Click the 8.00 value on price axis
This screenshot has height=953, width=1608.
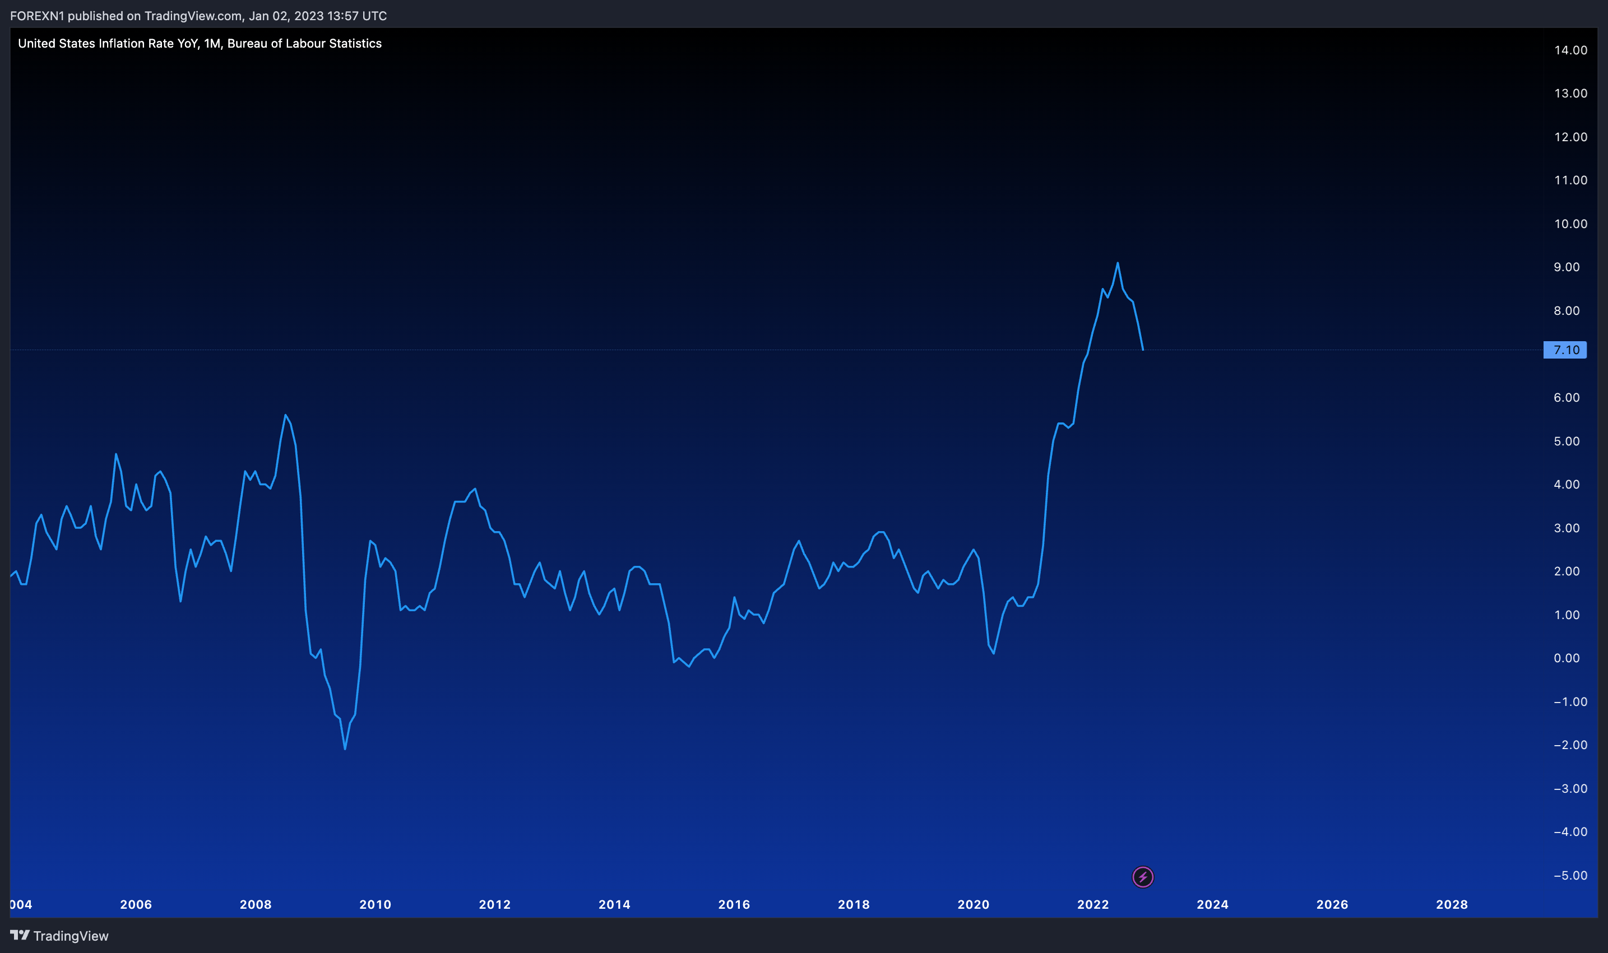click(1567, 311)
